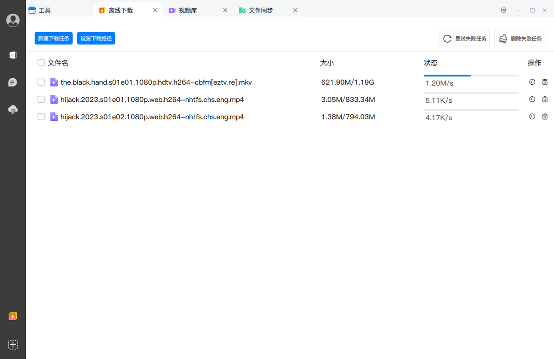Close the 文件同步 tab
The image size is (554, 359).
295,10
